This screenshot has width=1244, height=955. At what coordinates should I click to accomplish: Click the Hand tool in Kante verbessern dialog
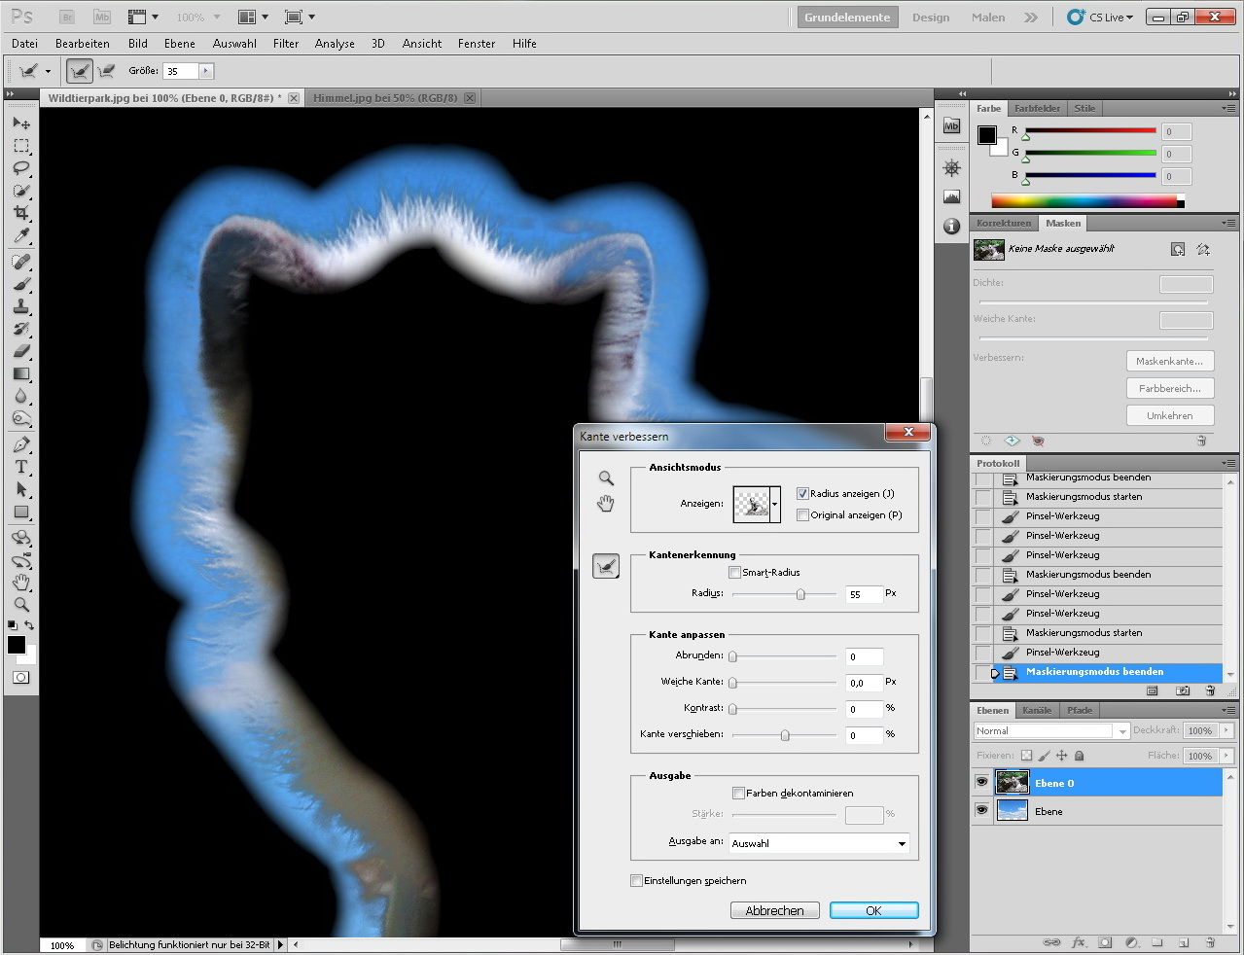(606, 503)
